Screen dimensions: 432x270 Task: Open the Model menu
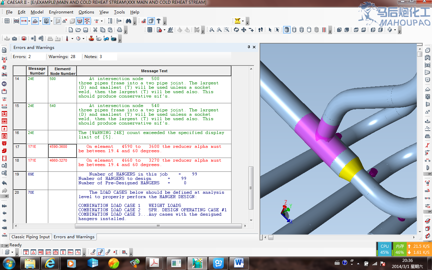[37, 12]
